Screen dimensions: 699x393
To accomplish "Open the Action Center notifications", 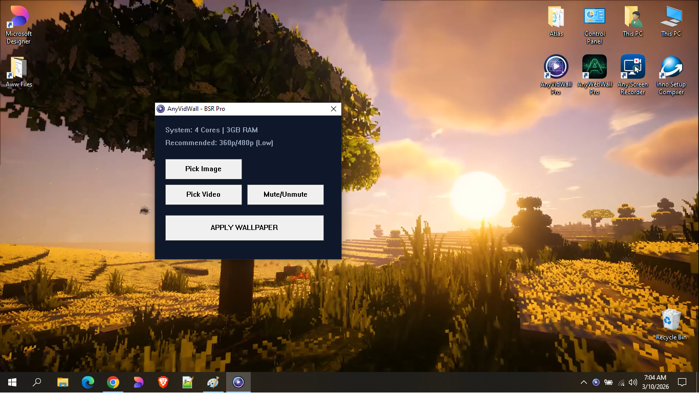I will click(x=682, y=382).
